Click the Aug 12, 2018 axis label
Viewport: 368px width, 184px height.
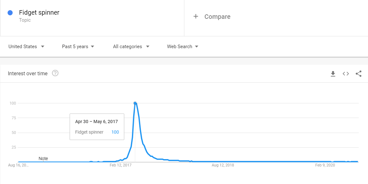[x=223, y=165]
